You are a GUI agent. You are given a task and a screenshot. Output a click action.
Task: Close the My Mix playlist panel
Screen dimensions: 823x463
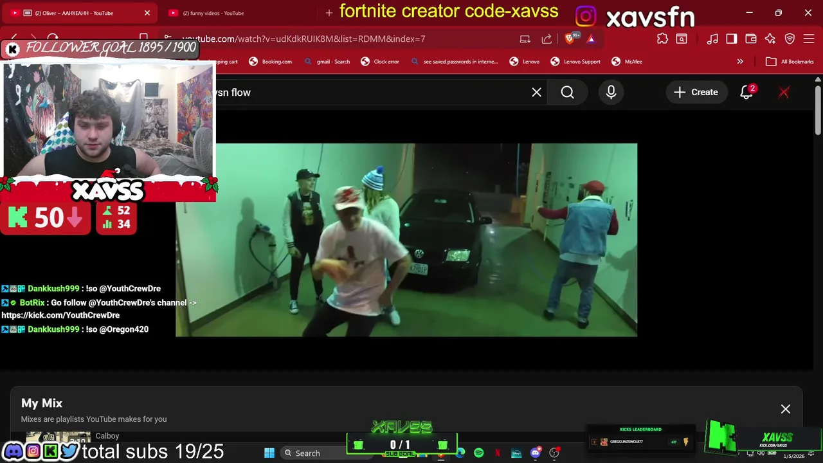coord(785,409)
